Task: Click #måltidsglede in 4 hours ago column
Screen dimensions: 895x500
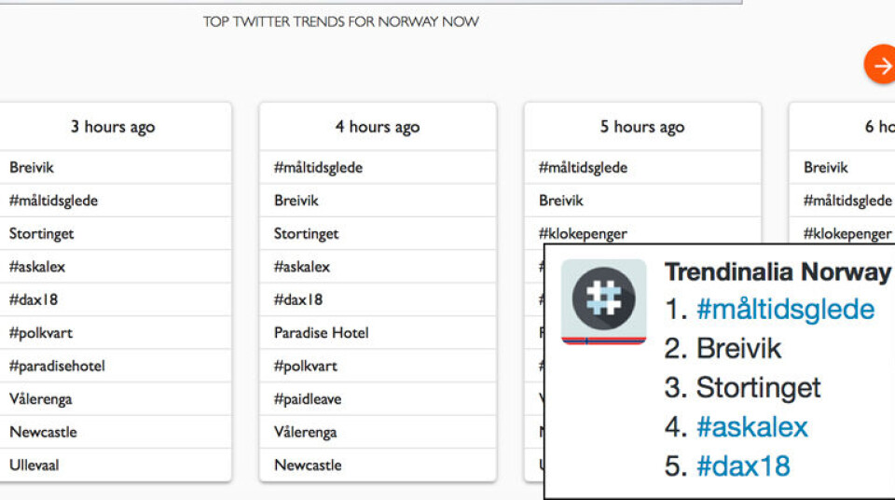Action: coord(318,168)
